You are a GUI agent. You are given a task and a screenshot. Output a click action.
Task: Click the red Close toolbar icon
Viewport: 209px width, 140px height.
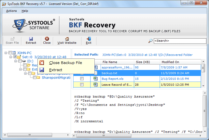(x=47, y=39)
